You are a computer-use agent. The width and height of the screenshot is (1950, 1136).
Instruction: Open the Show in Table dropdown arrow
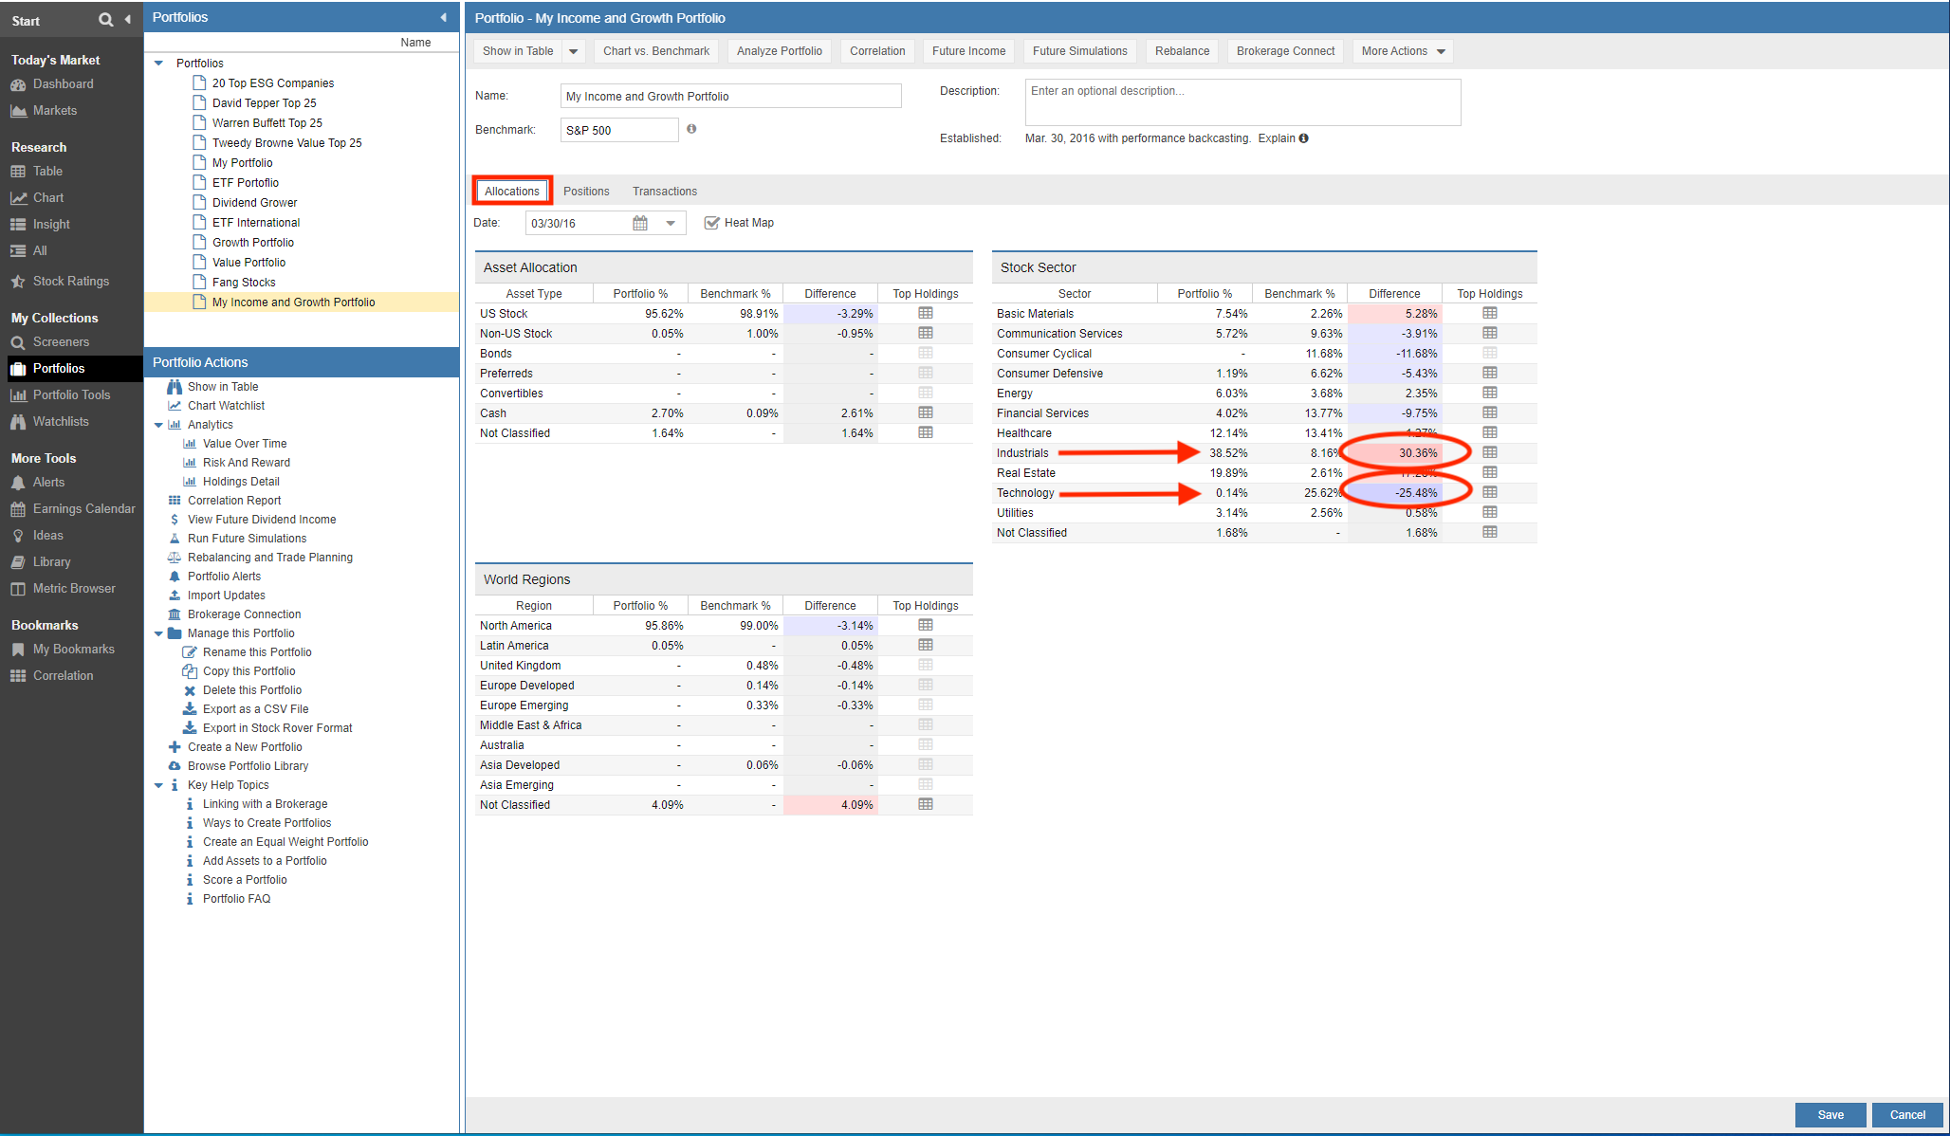pos(573,51)
